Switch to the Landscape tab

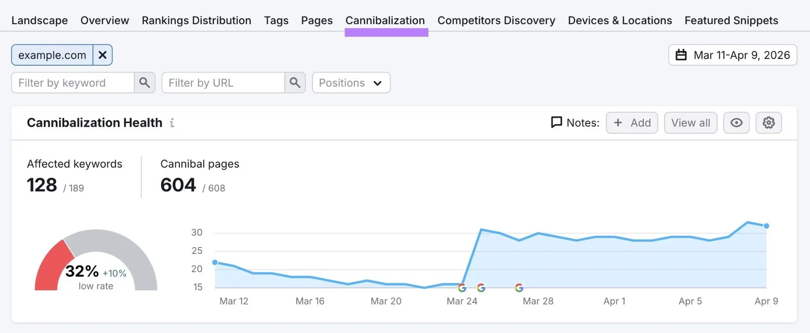[40, 20]
